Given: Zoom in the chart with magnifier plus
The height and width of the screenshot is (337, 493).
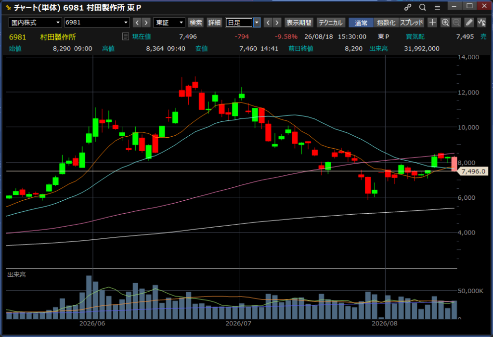Looking at the screenshot, I should [445, 22].
